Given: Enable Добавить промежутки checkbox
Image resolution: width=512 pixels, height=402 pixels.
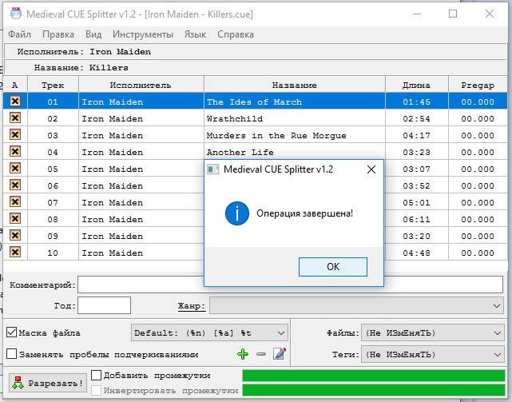Looking at the screenshot, I should click(x=96, y=375).
